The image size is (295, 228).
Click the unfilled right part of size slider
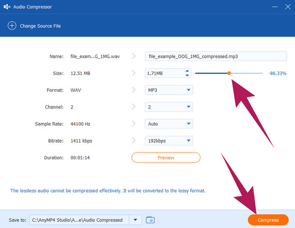[247, 73]
